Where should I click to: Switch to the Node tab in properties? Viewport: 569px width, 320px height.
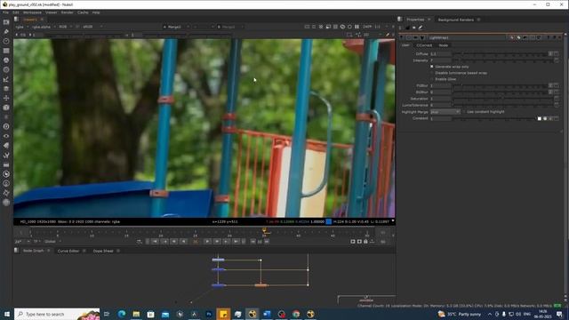[444, 45]
